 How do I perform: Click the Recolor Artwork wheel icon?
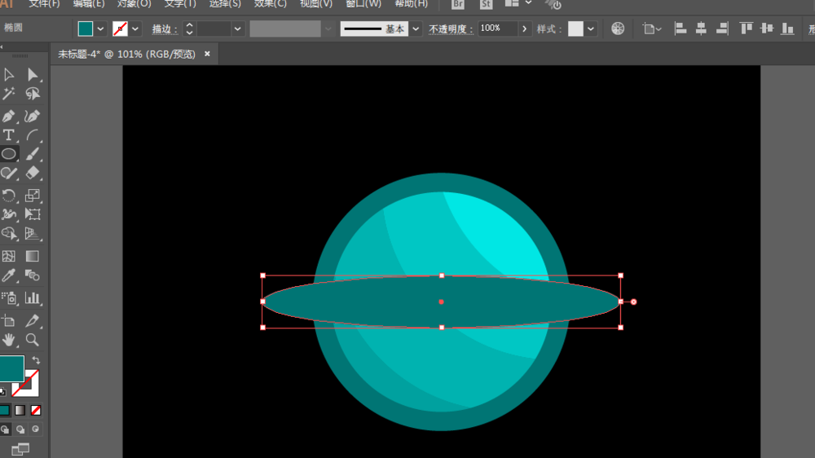tap(618, 29)
